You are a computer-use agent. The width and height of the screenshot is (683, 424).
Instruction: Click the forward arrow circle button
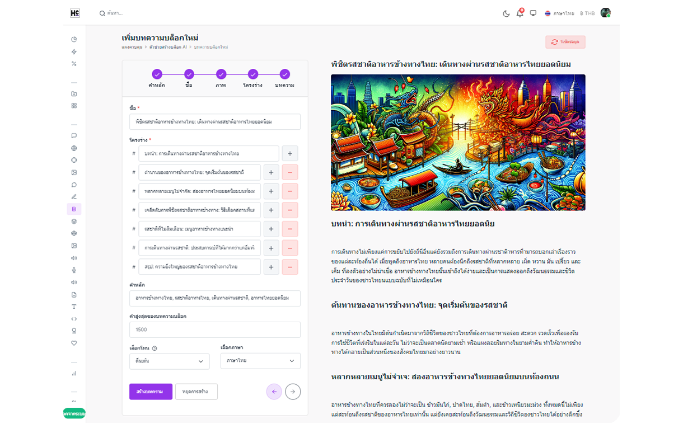(293, 392)
